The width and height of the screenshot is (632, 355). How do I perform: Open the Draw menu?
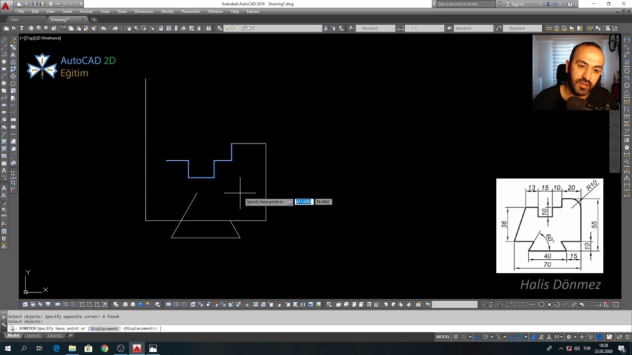click(122, 11)
